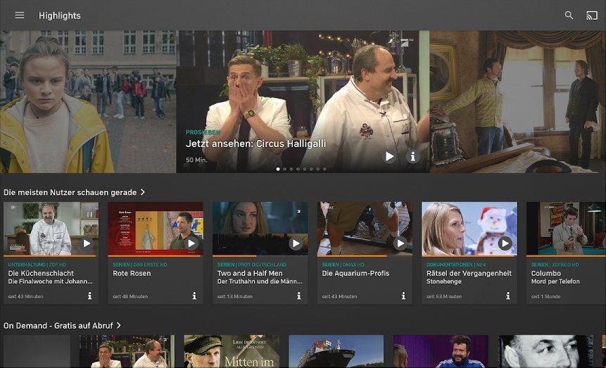
Task: Click the 'Jetzt ansehen: Circus Halligalli' title
Action: [x=256, y=144]
